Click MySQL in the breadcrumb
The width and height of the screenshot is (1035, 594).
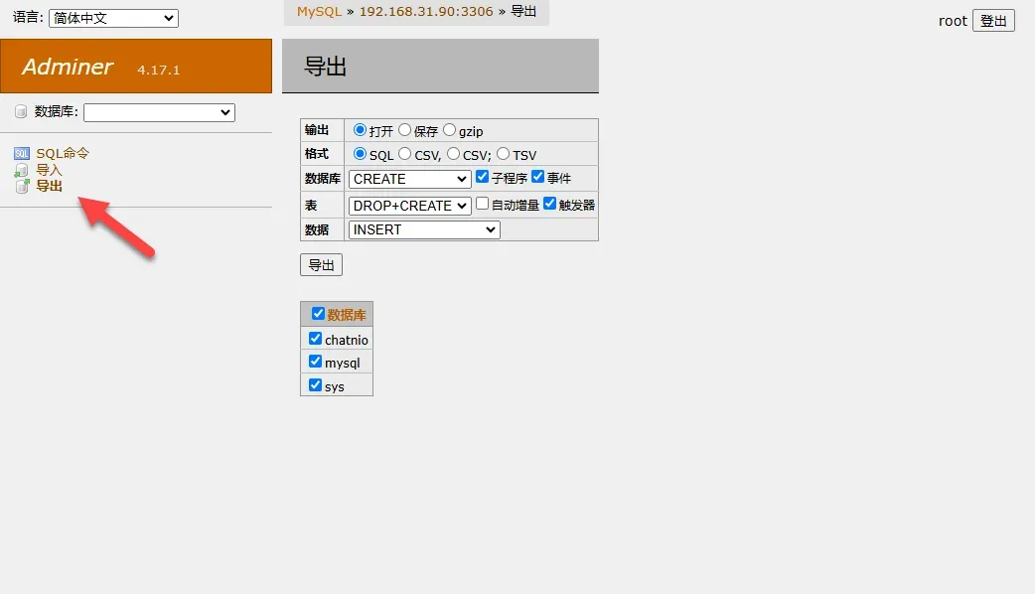[319, 12]
